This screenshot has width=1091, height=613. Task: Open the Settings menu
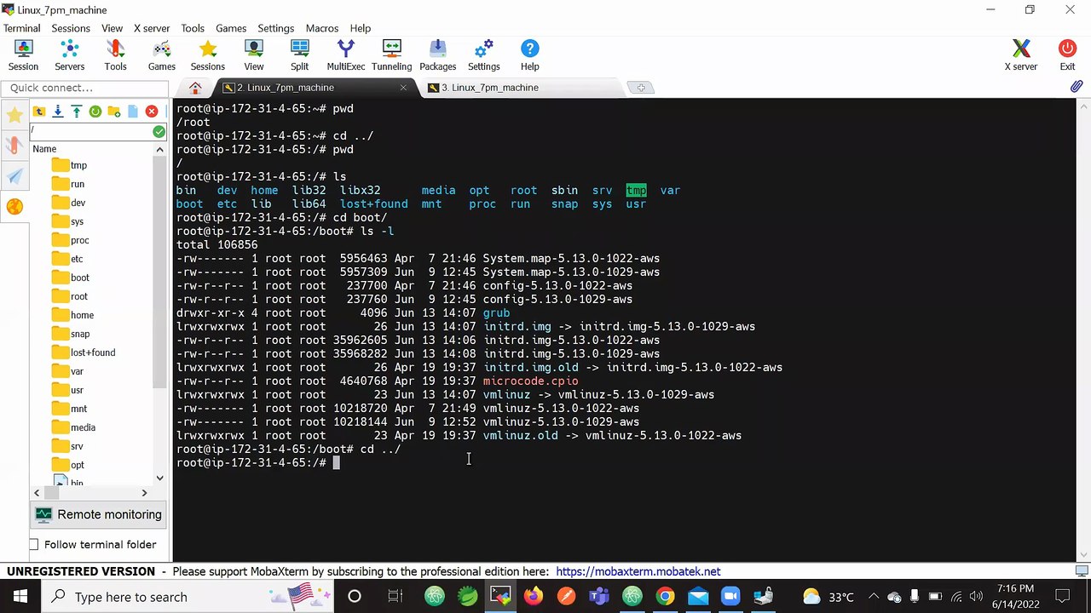[x=275, y=28]
